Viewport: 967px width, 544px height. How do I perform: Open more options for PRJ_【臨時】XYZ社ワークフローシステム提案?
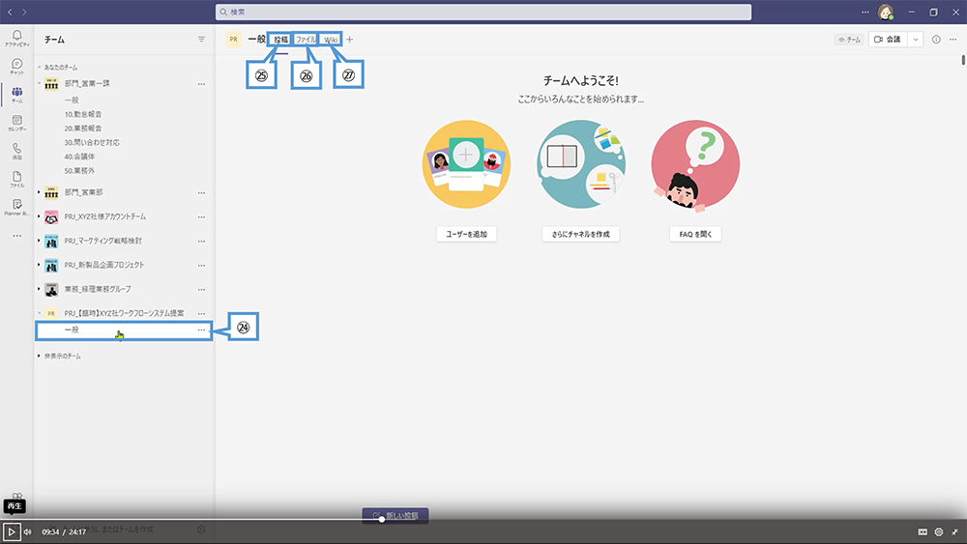[x=201, y=313]
